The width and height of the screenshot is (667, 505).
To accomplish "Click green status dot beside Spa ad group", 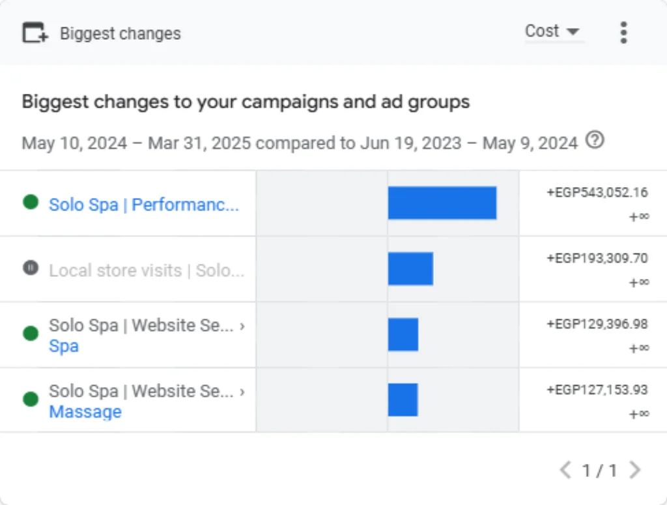I will pos(31,334).
